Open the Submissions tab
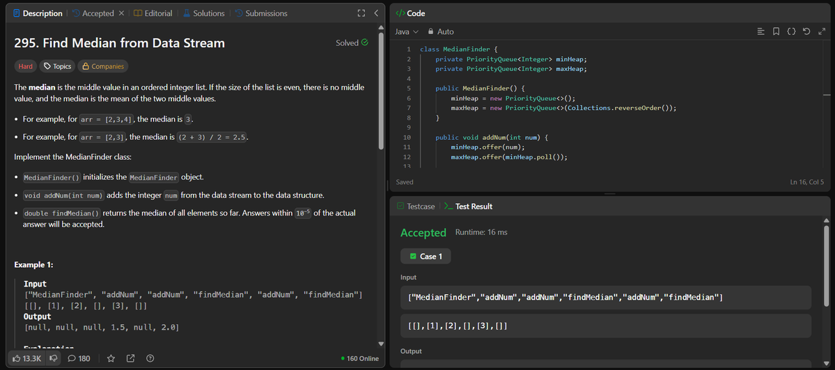 (x=261, y=13)
